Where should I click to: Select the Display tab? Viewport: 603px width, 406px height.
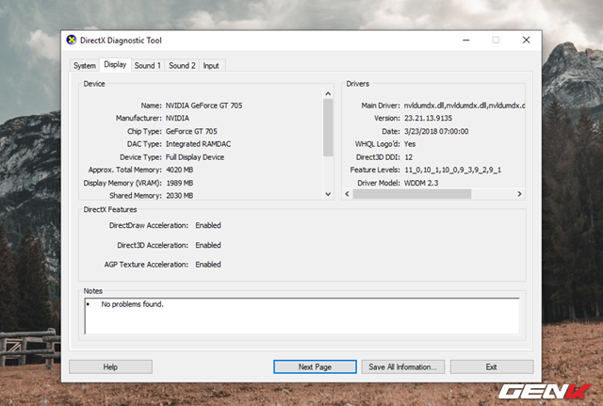[x=115, y=65]
